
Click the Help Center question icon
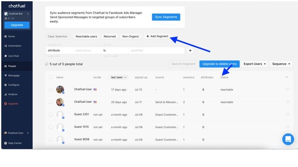coord(5,143)
